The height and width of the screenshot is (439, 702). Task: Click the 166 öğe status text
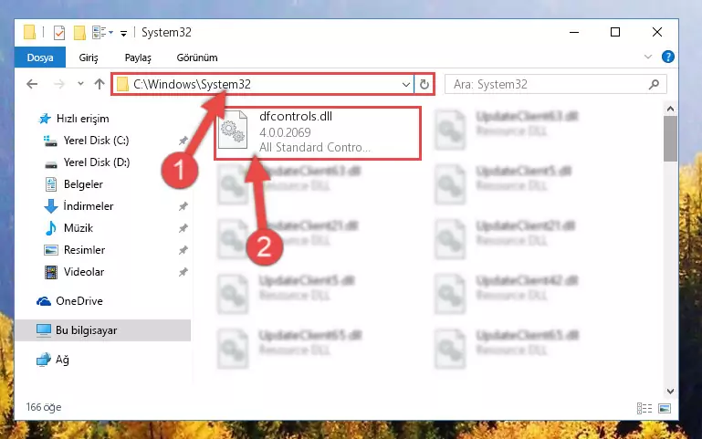tap(44, 407)
